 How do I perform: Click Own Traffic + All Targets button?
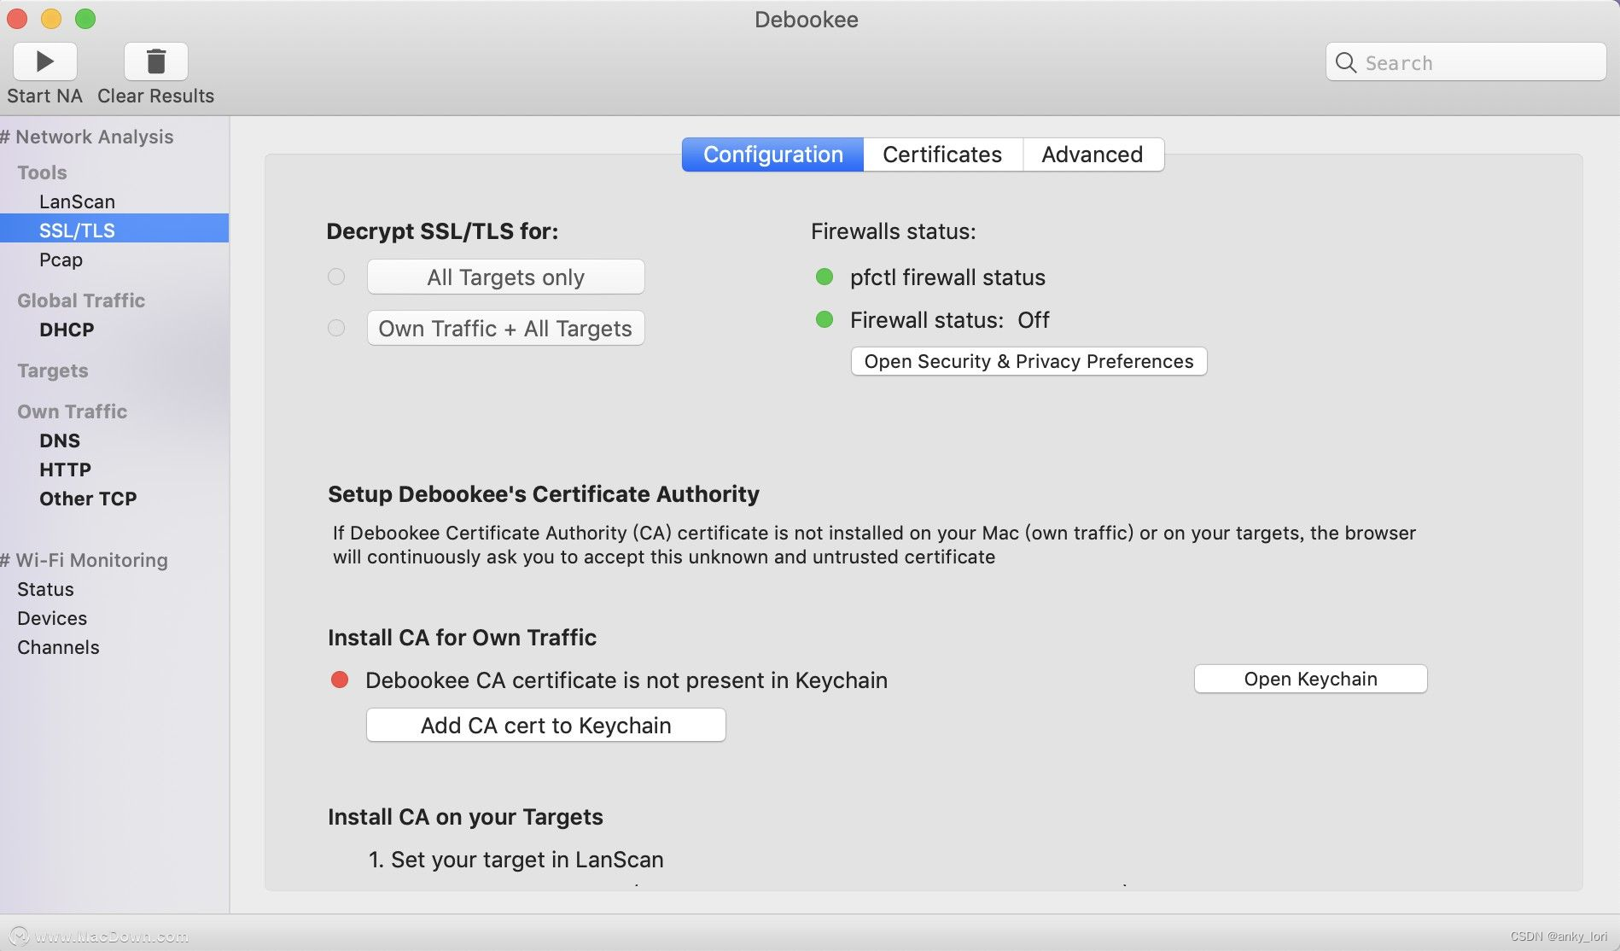[x=506, y=328]
